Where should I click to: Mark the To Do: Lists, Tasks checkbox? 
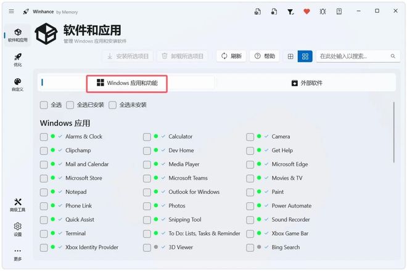[x=147, y=233]
